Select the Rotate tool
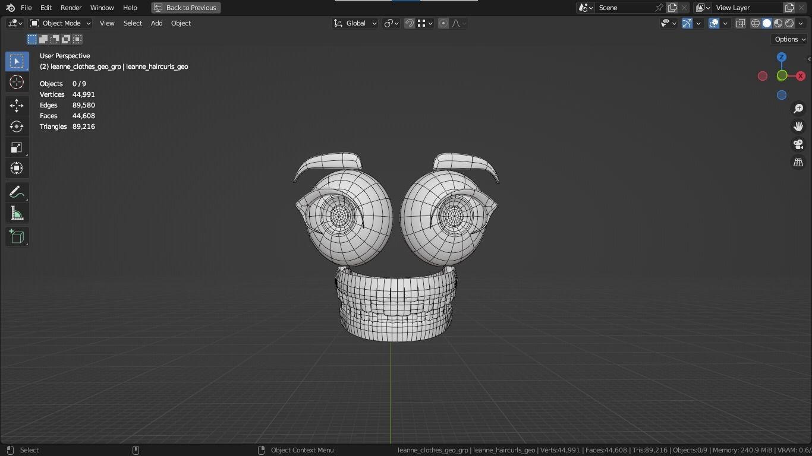The width and height of the screenshot is (812, 456). pos(17,126)
